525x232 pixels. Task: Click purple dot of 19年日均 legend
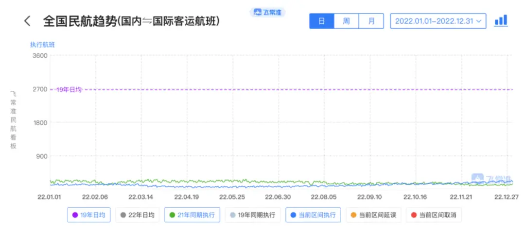[x=75, y=215]
